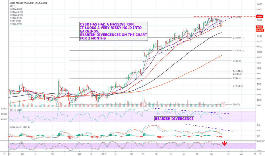Click Mar on the time axis
Image resolution: width=265 pixels, height=156 pixels.
coord(156,154)
